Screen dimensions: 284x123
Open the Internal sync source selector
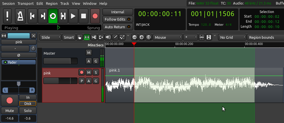118,12
